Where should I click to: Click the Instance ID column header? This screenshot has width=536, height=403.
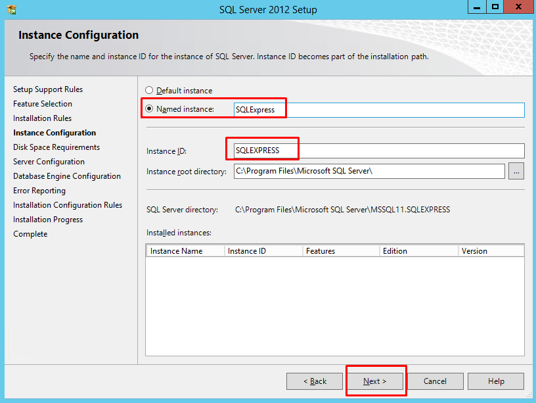(263, 251)
